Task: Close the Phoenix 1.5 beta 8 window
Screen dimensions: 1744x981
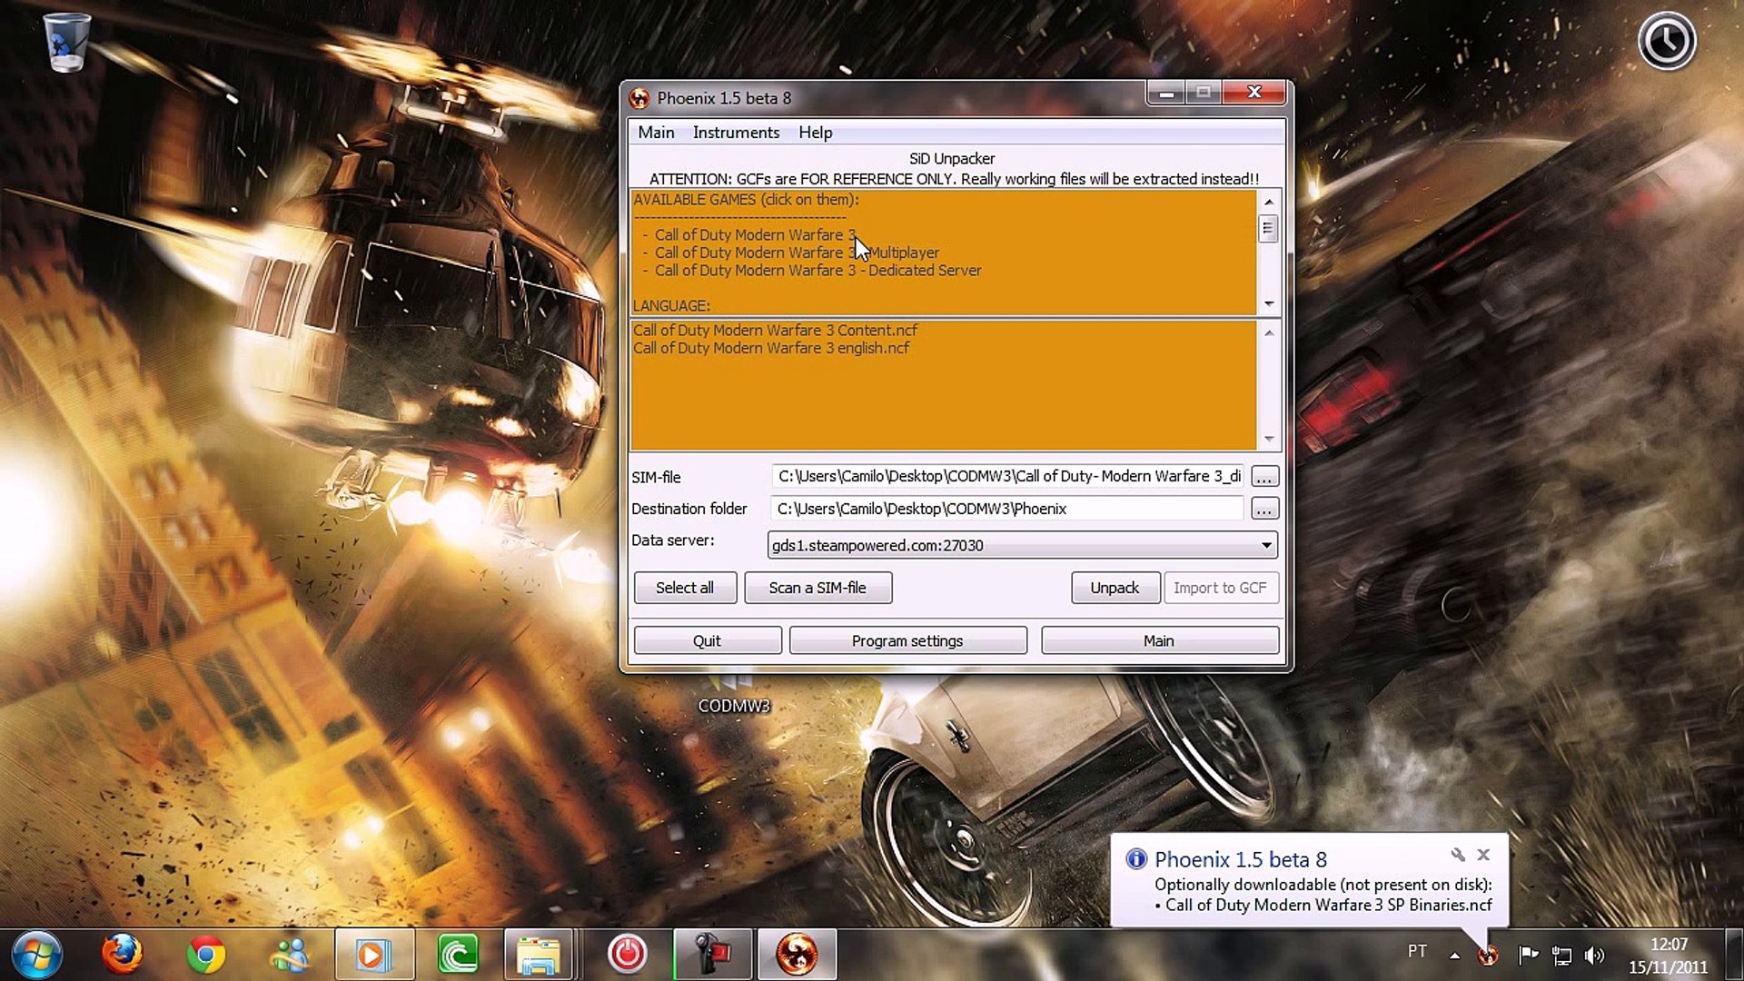Action: (x=1254, y=93)
